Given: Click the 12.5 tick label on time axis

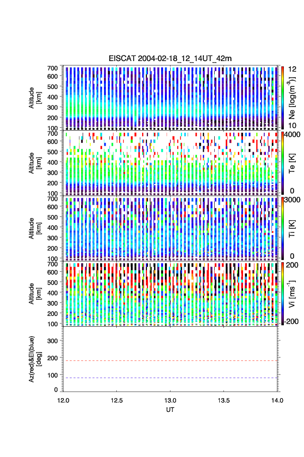Looking at the screenshot, I should (x=116, y=400).
